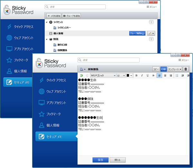The width and height of the screenshot is (193, 168).
Task: Click the indent icon next to bullet list
Action: [182, 75]
